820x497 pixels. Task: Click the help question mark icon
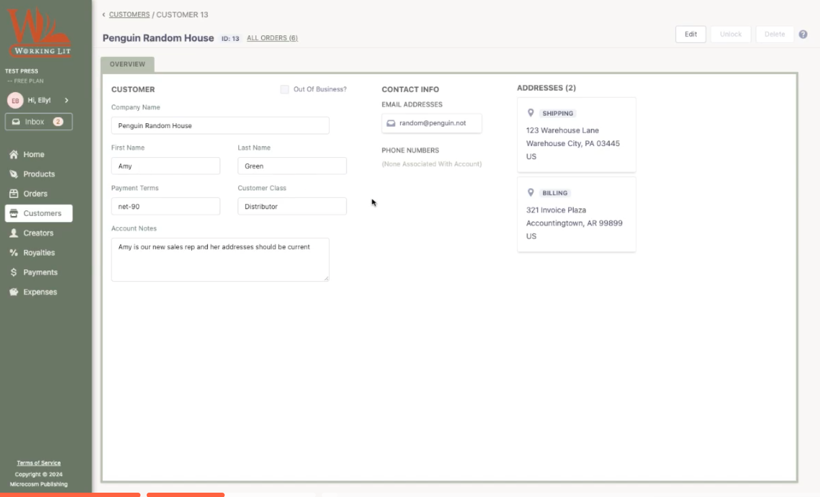pyautogui.click(x=803, y=35)
